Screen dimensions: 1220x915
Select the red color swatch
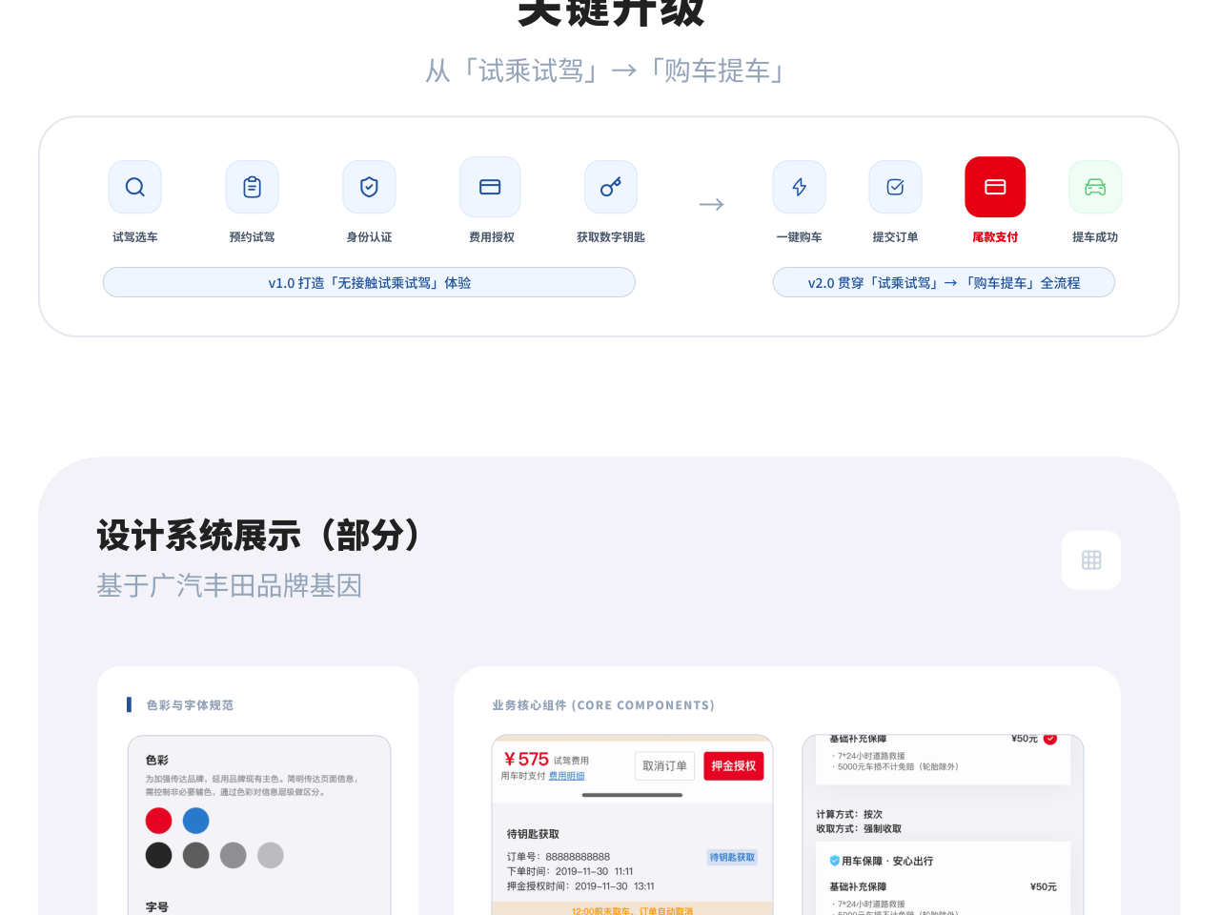(159, 821)
